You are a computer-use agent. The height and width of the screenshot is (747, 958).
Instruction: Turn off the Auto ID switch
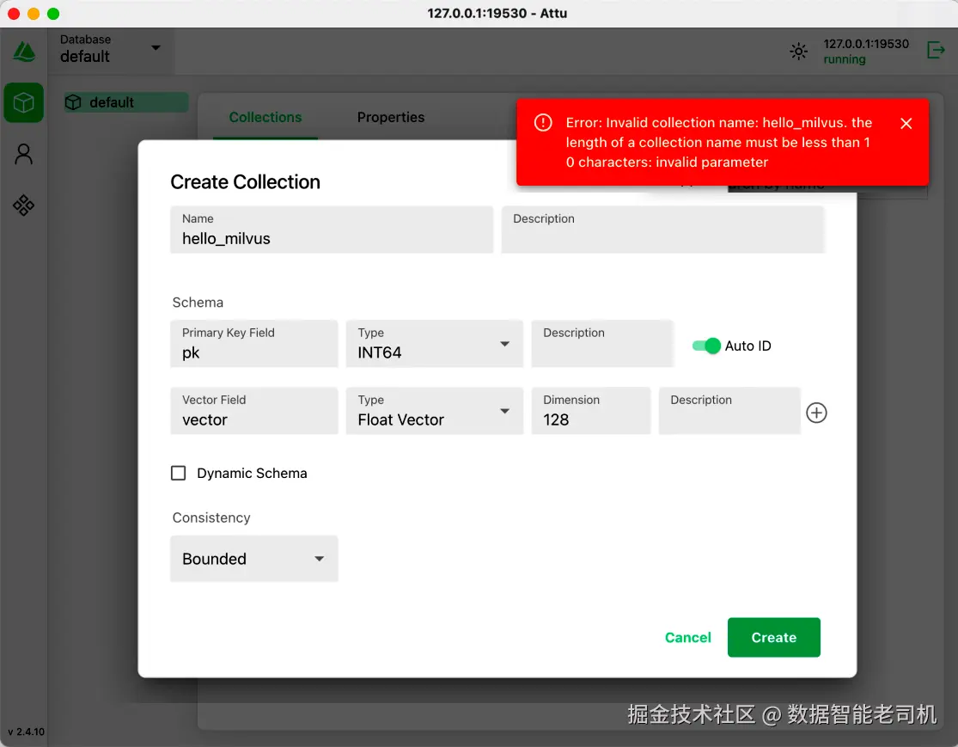(706, 346)
